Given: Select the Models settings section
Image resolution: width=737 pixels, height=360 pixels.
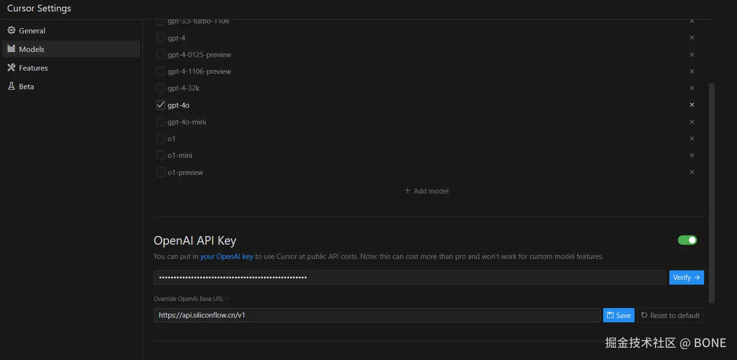Looking at the screenshot, I should point(71,49).
